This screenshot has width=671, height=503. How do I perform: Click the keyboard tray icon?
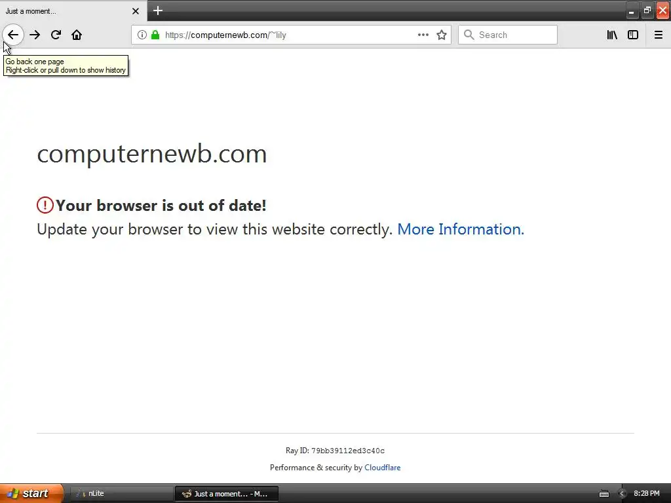click(x=604, y=494)
